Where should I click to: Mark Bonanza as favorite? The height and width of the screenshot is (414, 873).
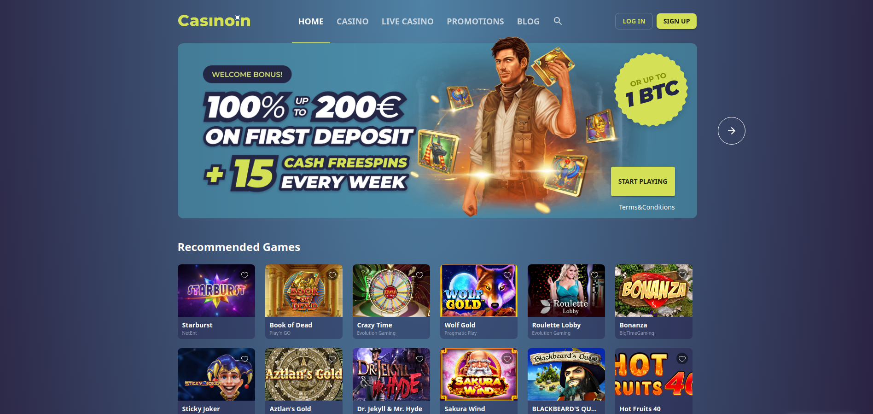point(682,275)
